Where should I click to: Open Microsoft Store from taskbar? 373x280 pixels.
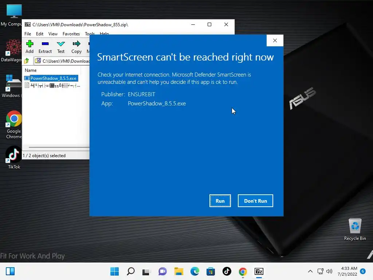coord(211,271)
